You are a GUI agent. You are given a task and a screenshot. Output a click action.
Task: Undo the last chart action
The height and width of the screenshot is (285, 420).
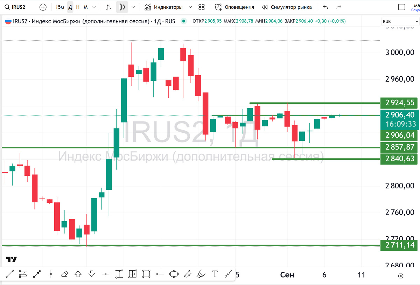(x=325, y=7)
